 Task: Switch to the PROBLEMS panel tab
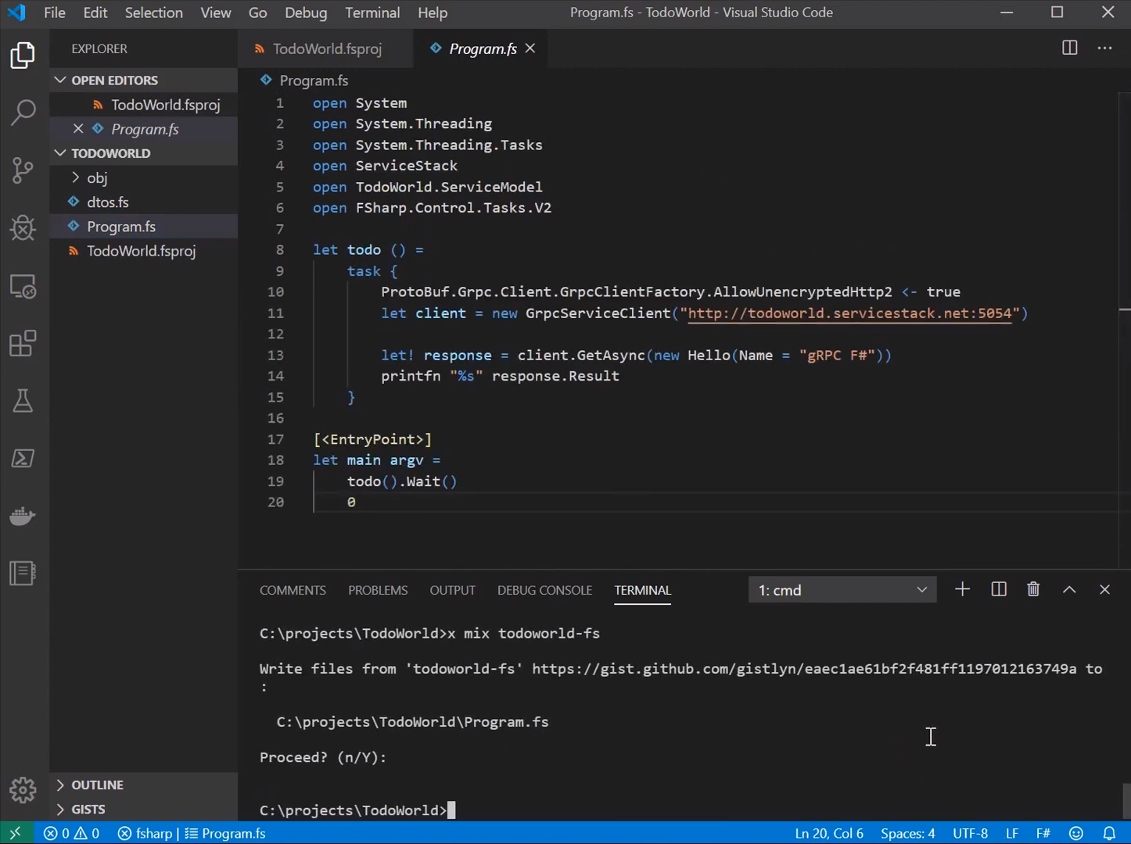coord(378,590)
